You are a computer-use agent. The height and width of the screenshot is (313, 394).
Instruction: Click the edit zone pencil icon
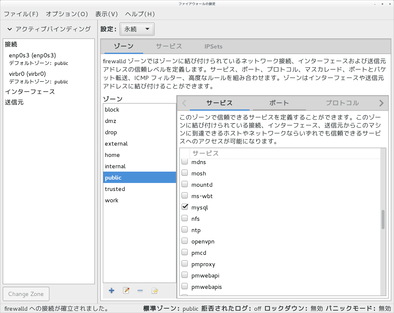coord(126,291)
